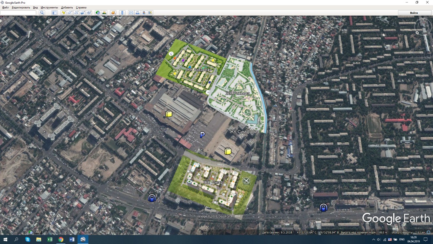The width and height of the screenshot is (433, 244).
Task: Open File Explorer from the taskbar
Action: (x=39, y=239)
